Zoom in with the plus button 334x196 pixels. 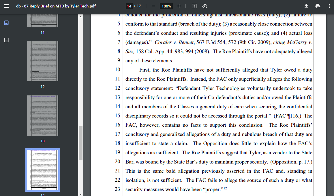click(179, 6)
